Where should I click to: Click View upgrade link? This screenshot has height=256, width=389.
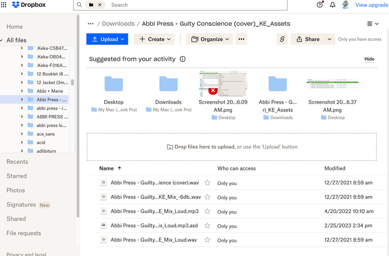(372, 5)
